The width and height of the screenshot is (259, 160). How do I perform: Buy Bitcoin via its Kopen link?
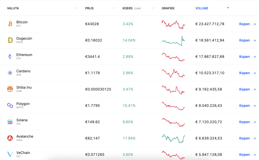tap(245, 24)
